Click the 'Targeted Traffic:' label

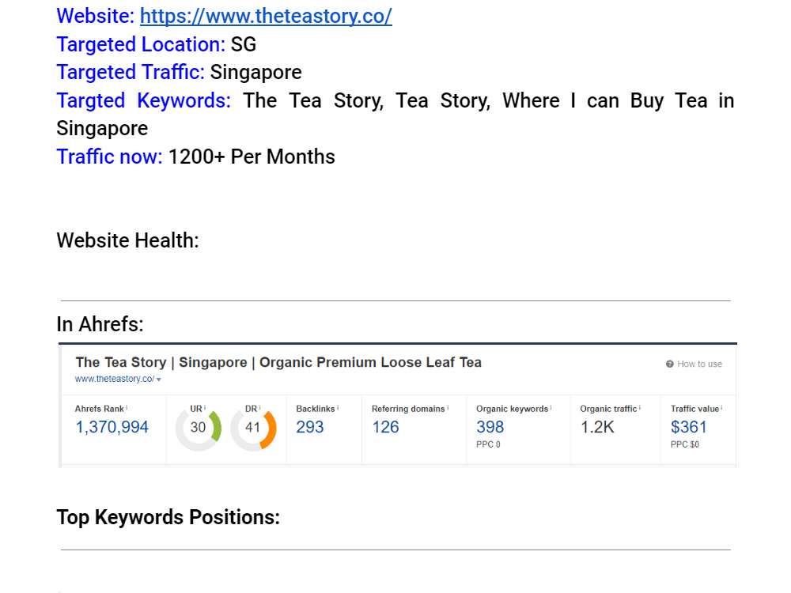(x=131, y=72)
